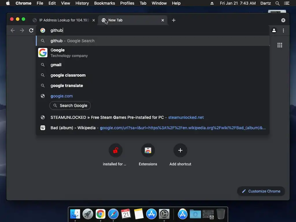Open Notes from the Dock

click(139, 214)
